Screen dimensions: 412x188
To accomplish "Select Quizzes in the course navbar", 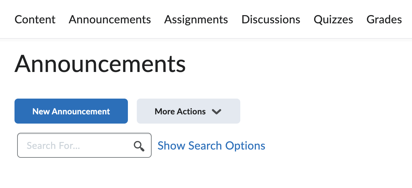I will click(x=333, y=20).
